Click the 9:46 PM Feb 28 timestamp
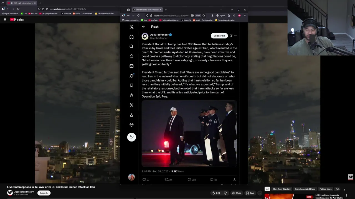Viewport: 355px width, 199px height. click(x=155, y=171)
